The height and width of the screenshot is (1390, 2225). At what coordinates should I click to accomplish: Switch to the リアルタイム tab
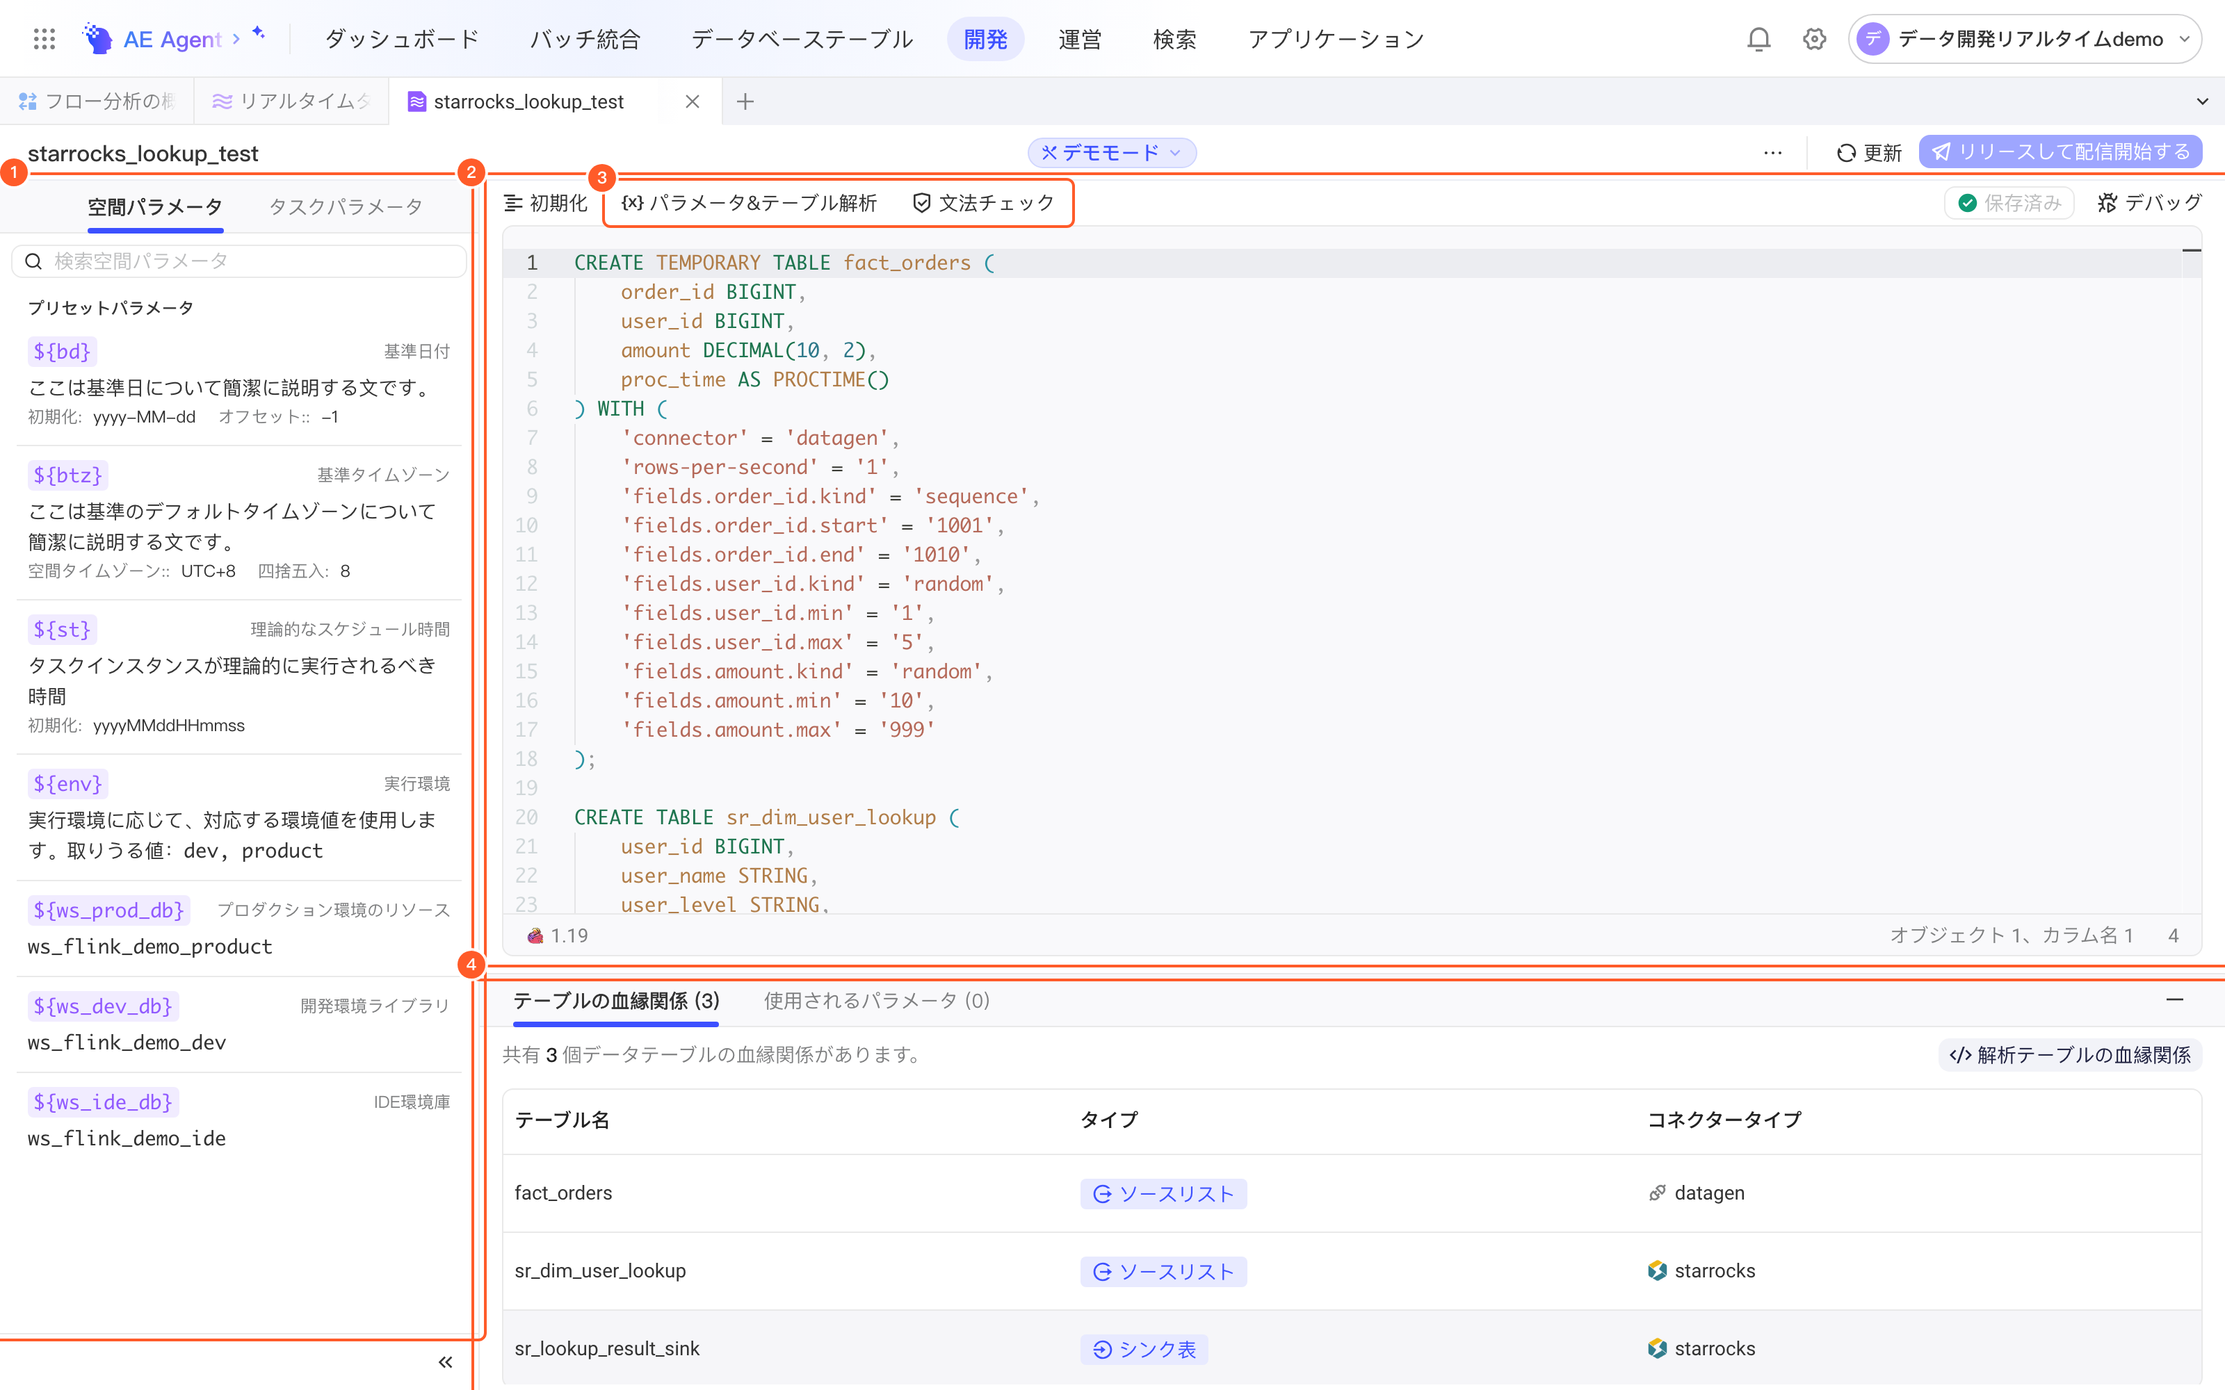(291, 101)
